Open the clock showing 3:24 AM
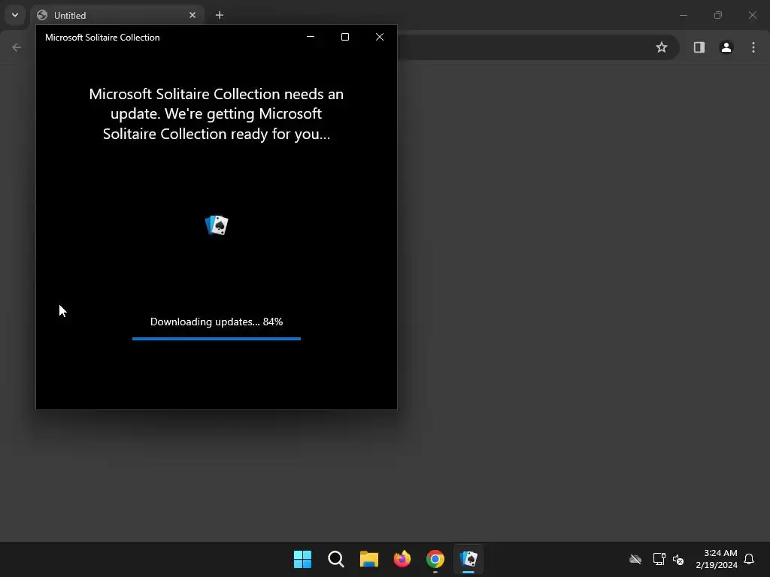Image resolution: width=770 pixels, height=577 pixels. point(717,559)
